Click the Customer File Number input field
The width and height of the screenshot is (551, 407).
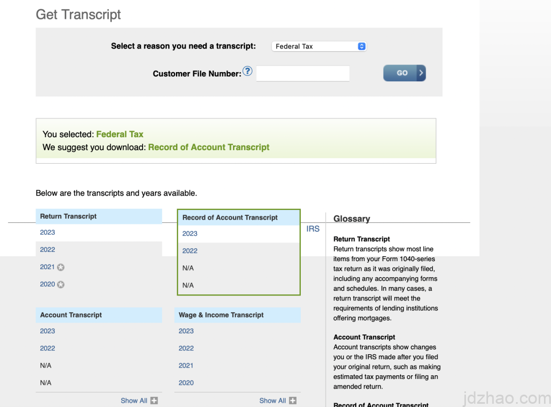point(303,73)
